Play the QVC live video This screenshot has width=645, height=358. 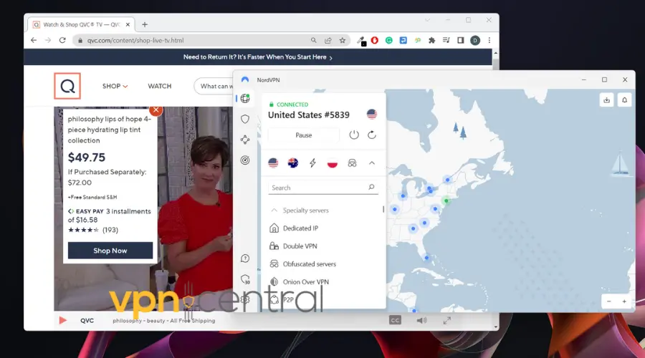tap(62, 320)
